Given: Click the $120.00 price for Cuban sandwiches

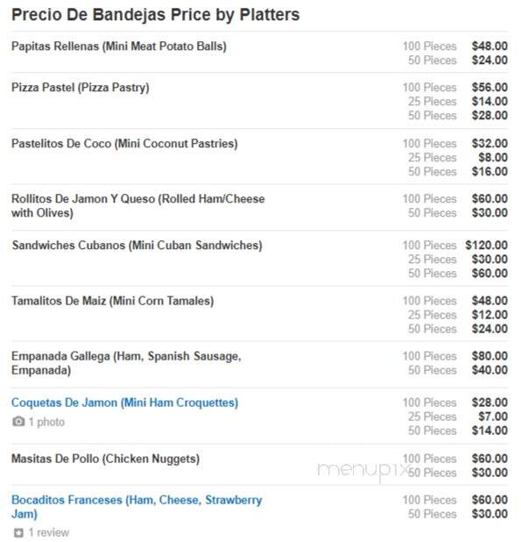Looking at the screenshot, I should 486,245.
